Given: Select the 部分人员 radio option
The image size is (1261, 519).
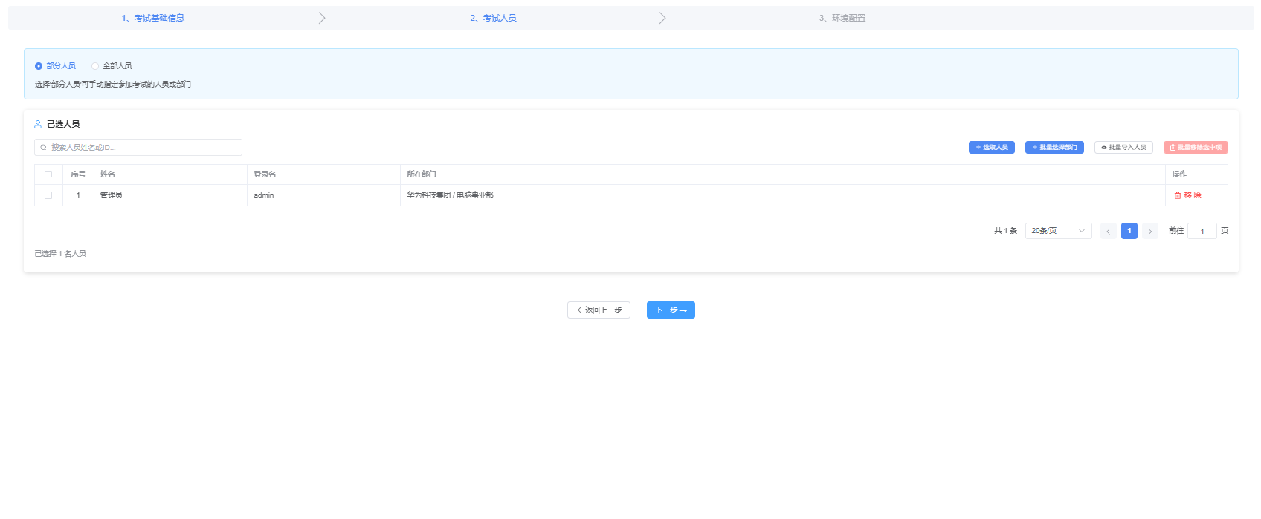Looking at the screenshot, I should click(39, 66).
